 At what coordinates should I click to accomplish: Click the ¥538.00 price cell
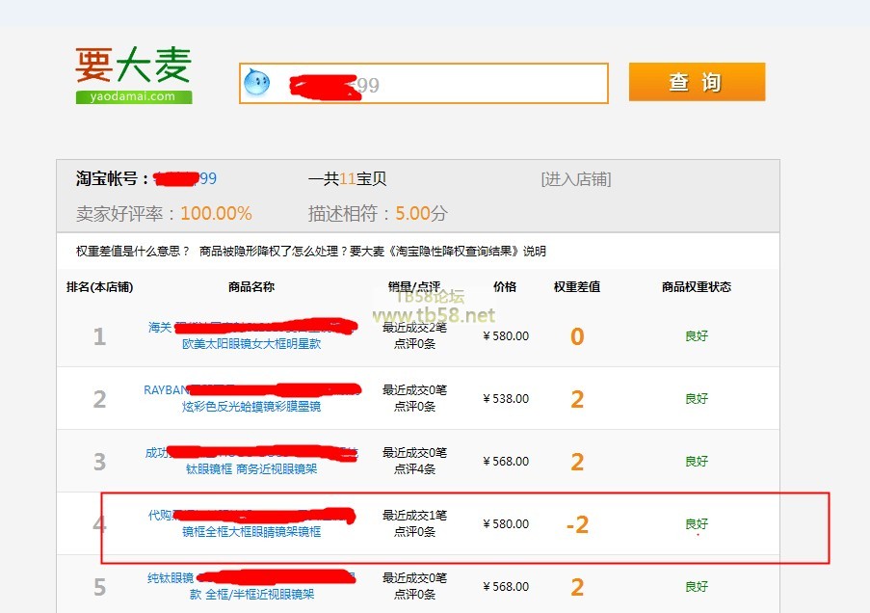[x=506, y=399]
